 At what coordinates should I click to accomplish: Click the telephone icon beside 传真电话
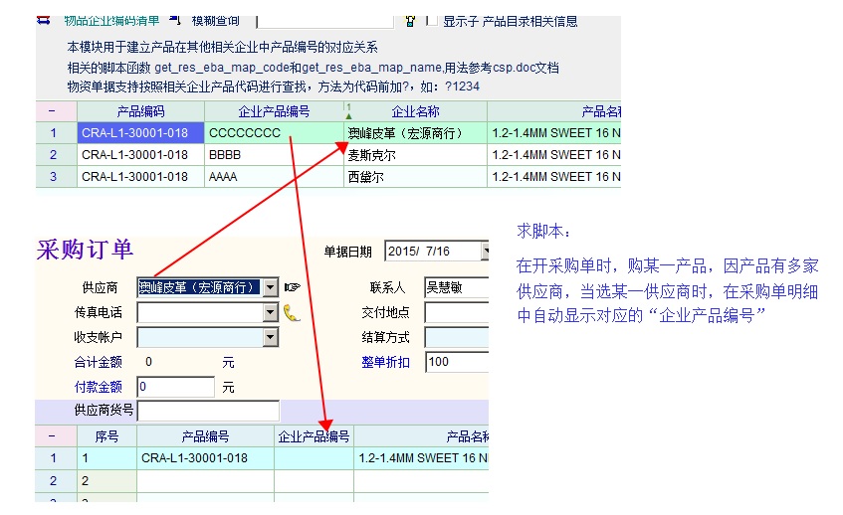click(x=292, y=313)
